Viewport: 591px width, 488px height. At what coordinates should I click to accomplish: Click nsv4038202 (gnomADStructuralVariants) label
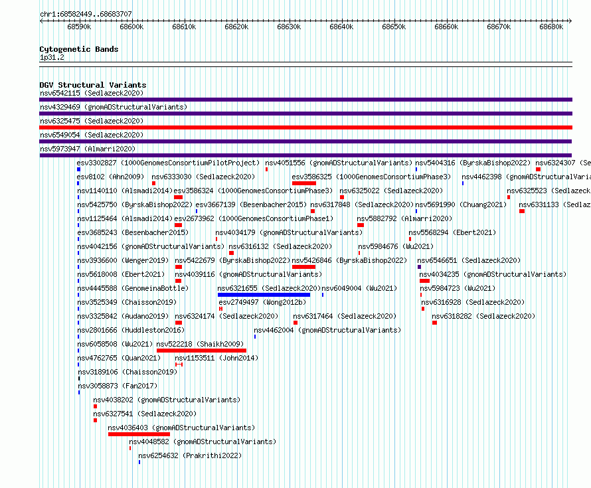tap(167, 400)
